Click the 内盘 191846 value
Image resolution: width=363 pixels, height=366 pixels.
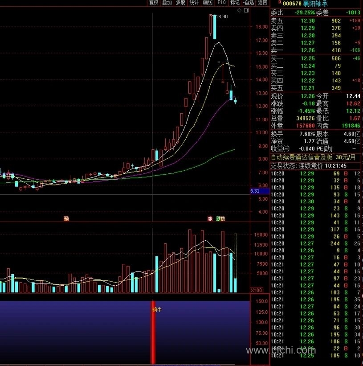351,126
